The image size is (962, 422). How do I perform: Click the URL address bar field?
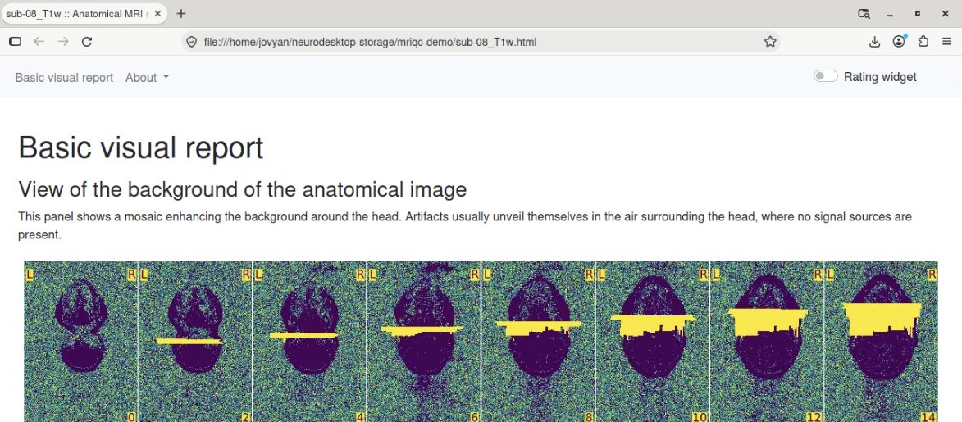point(481,42)
